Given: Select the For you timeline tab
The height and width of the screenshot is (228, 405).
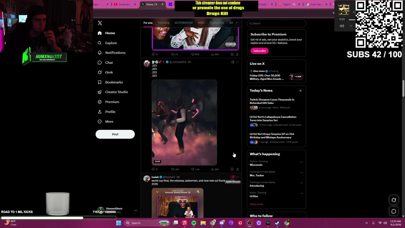Looking at the screenshot, I should click(x=148, y=23).
